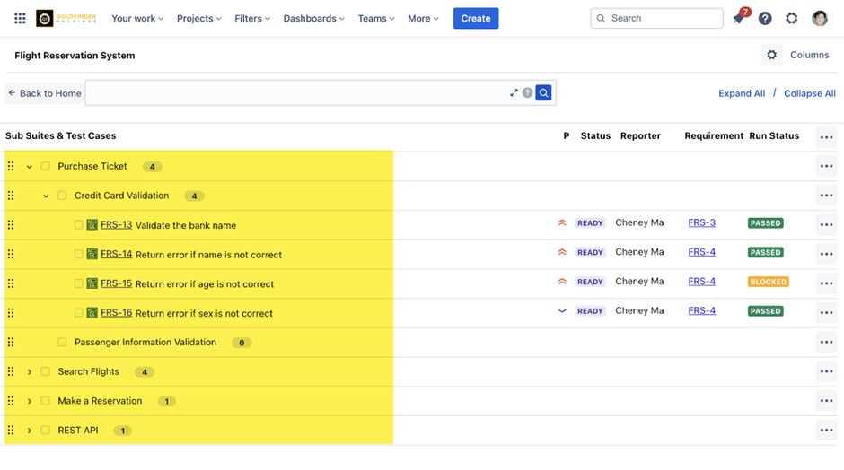Expand the REST API suite
This screenshot has width=844, height=470.
tap(30, 431)
